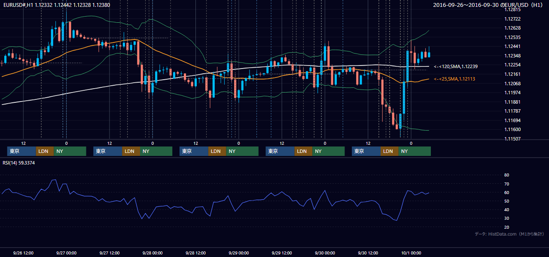The width and height of the screenshot is (549, 257).
Task: Click price axis label 1.12535
Action: tap(512, 37)
